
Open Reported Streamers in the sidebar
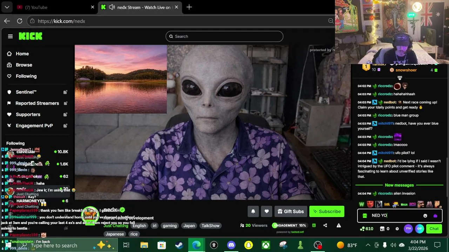click(37, 103)
